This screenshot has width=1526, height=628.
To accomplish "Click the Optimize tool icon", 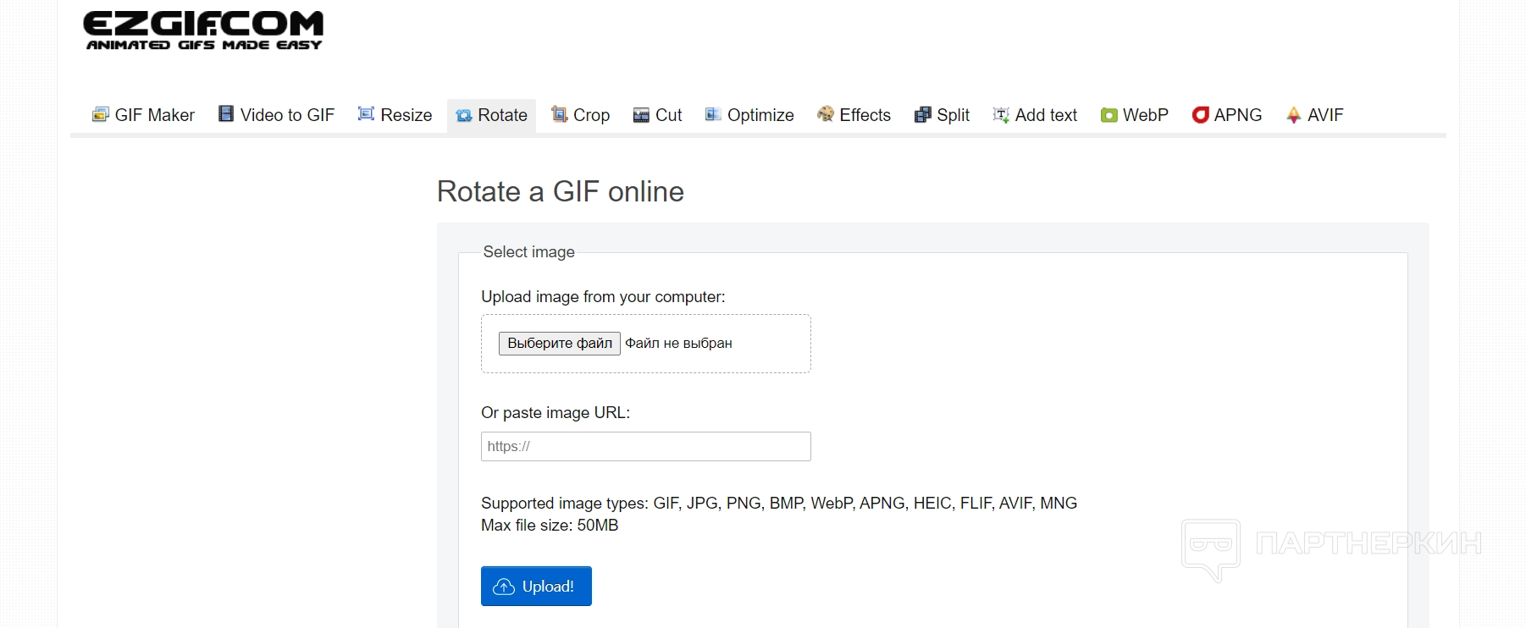I will [x=713, y=114].
